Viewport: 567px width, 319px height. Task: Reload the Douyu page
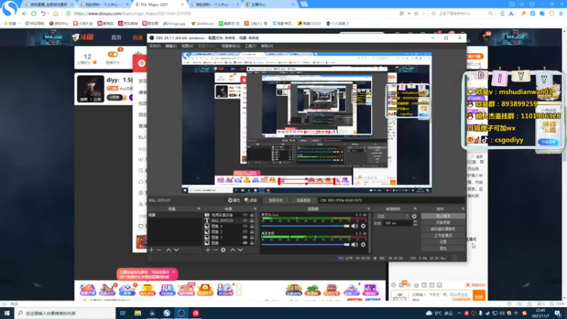[33, 13]
